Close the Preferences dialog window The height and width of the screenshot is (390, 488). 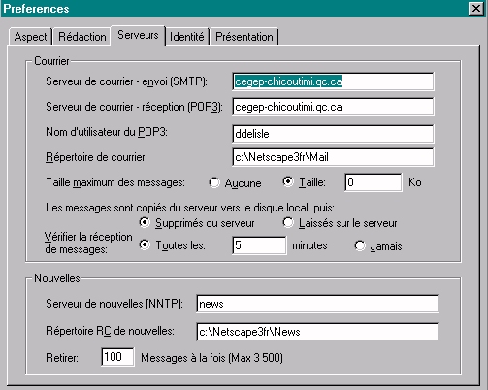click(476, 9)
